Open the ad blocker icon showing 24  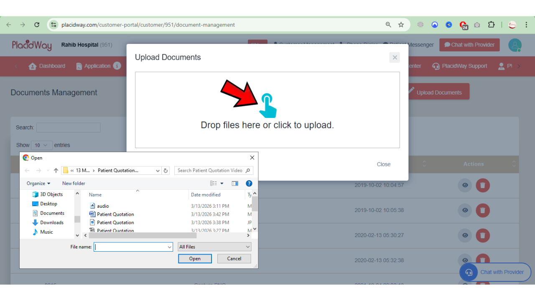(464, 25)
